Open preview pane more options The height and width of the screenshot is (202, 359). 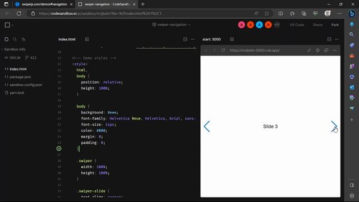(x=337, y=39)
